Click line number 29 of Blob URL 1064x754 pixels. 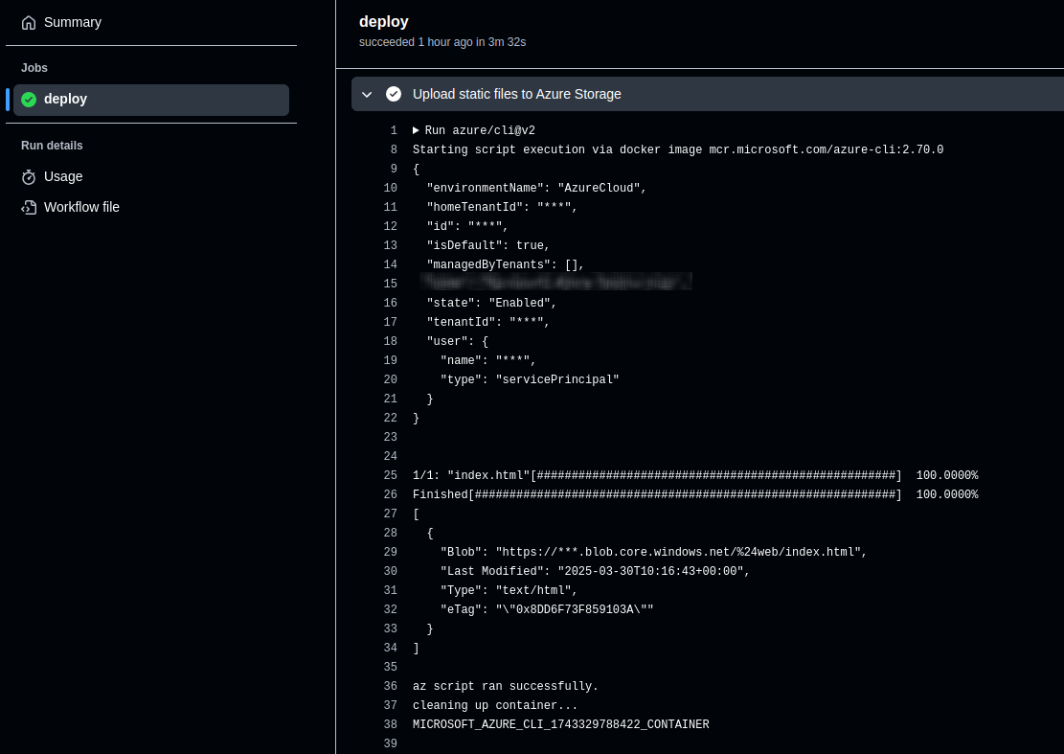[390, 552]
